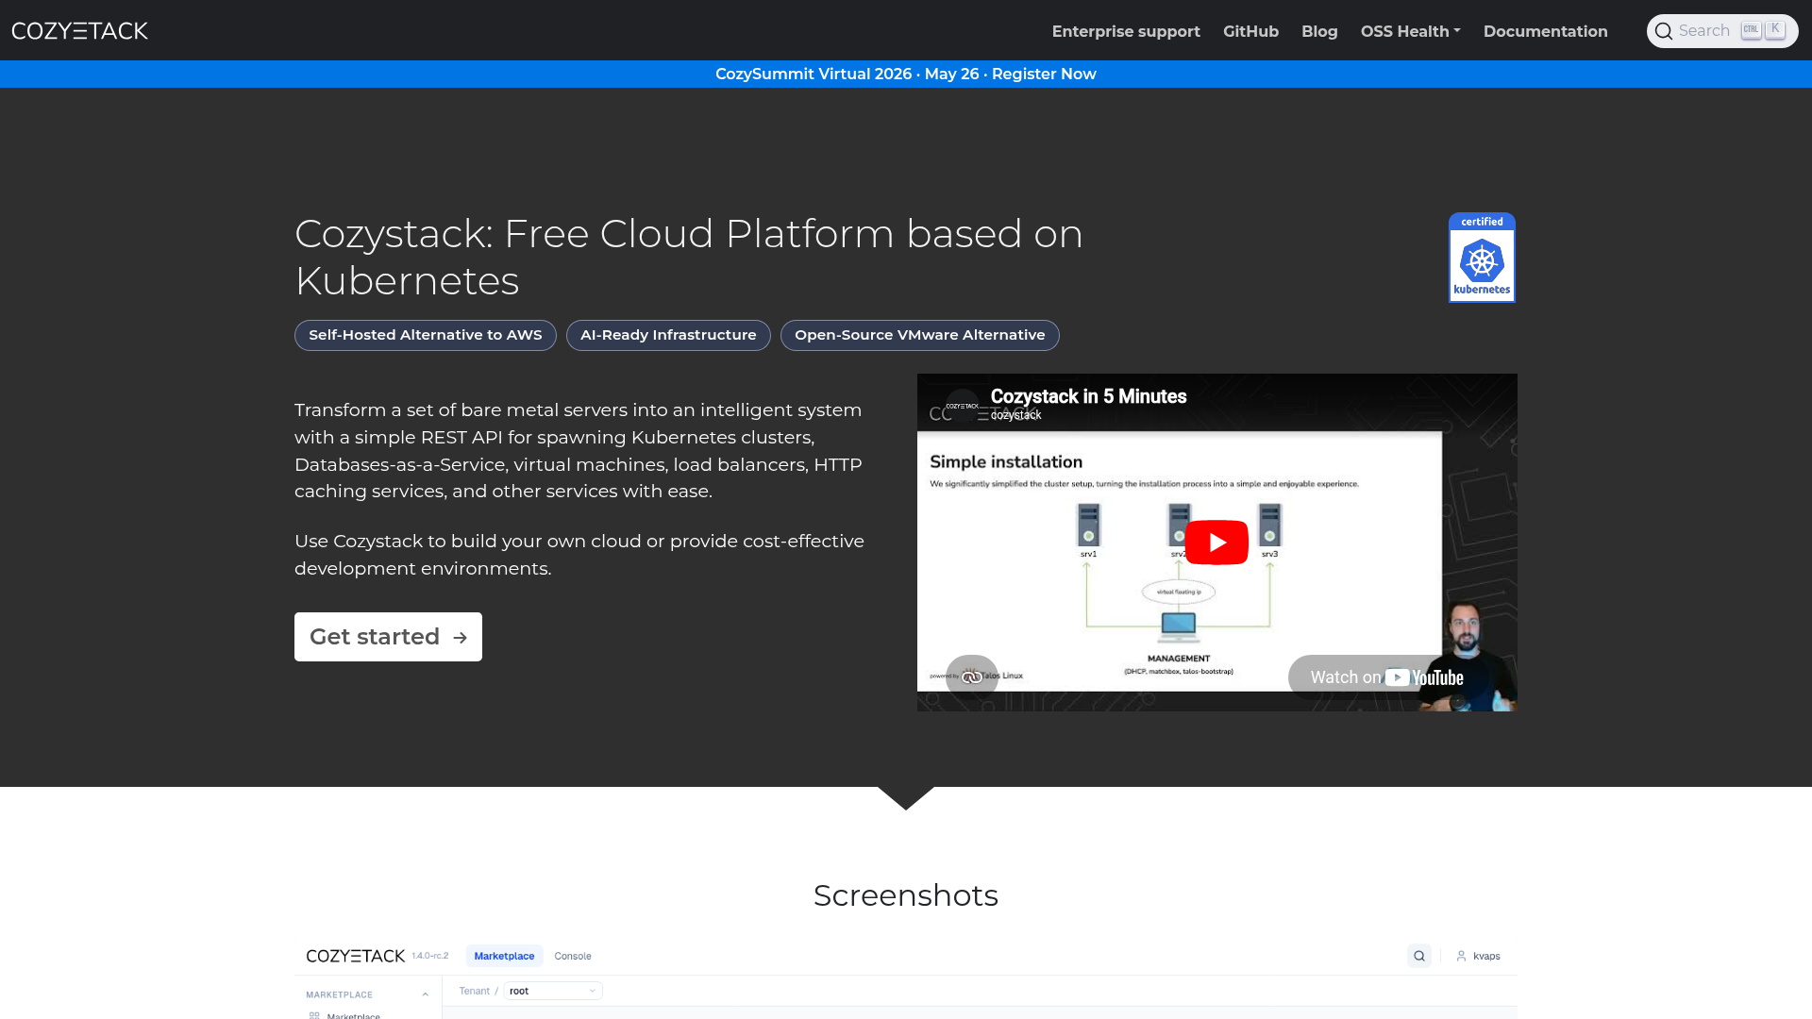Screen dimensions: 1812x1019
Task: Select the Marketplace tab in screenshot
Action: (x=504, y=956)
